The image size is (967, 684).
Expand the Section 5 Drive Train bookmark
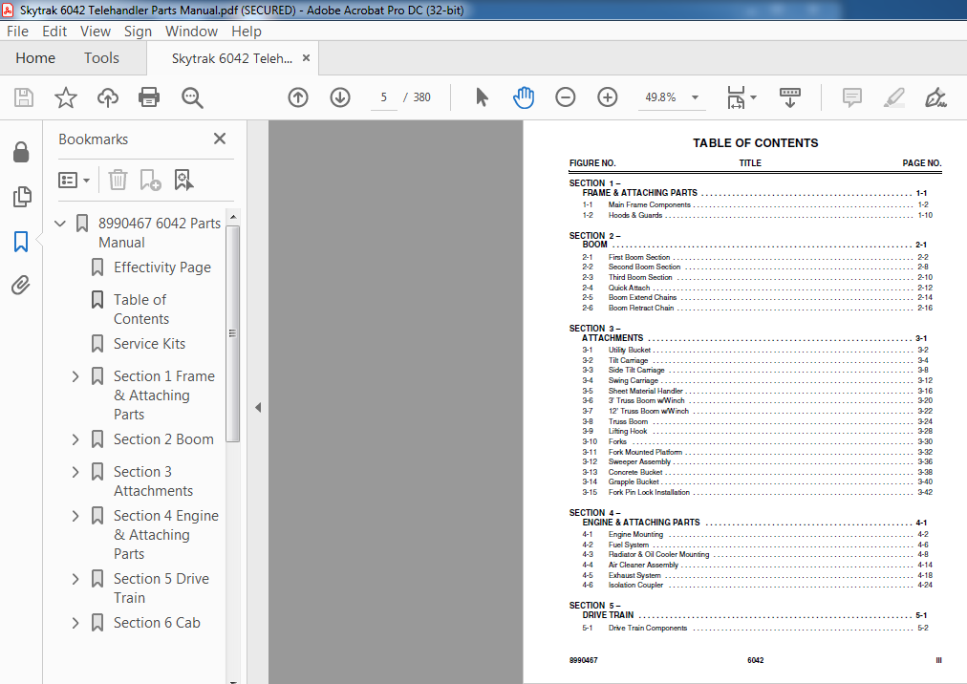click(x=75, y=579)
